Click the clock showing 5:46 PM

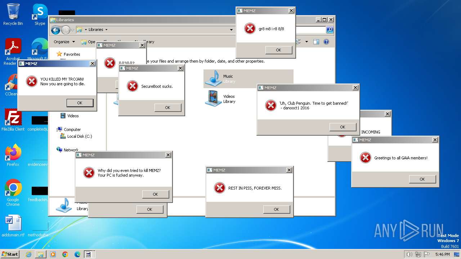[x=442, y=254]
